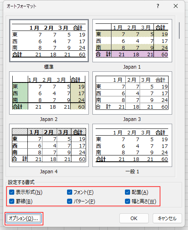The height and width of the screenshot is (230, 188).
Task: Toggle the パターン(P) checkbox
Action: (x=69, y=201)
